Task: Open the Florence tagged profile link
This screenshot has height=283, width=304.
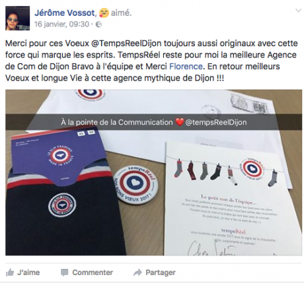Action: click(186, 67)
